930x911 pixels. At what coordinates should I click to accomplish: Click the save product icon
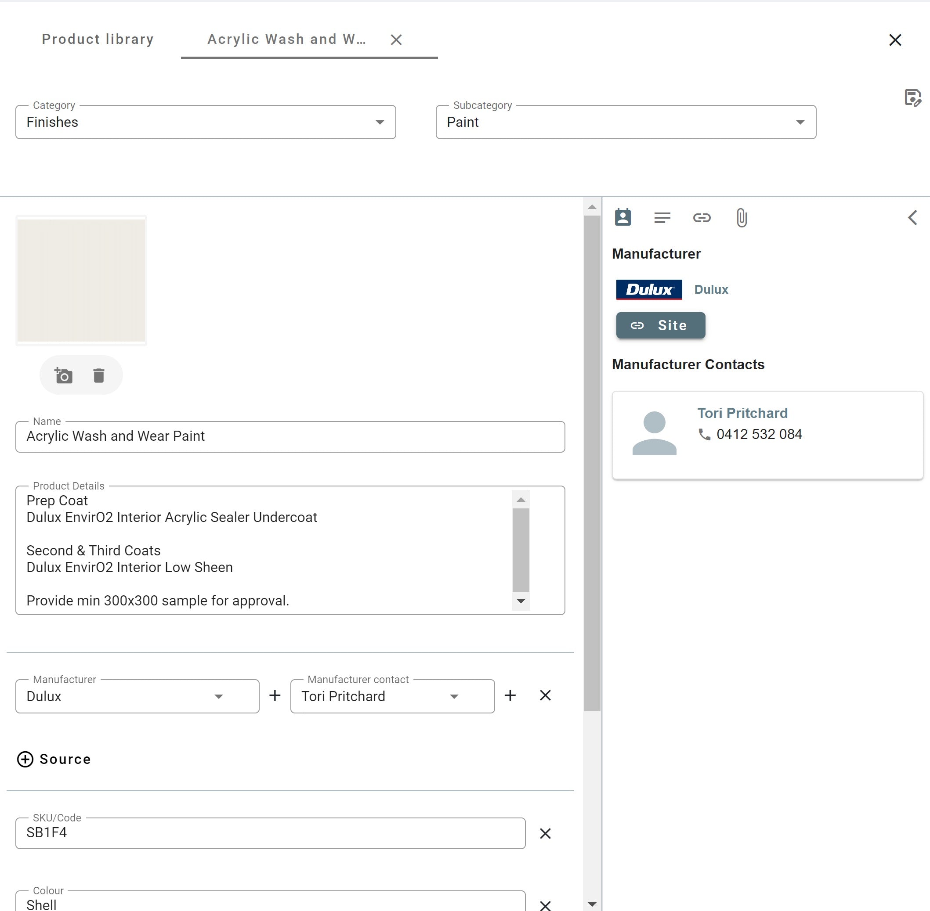[x=912, y=97]
